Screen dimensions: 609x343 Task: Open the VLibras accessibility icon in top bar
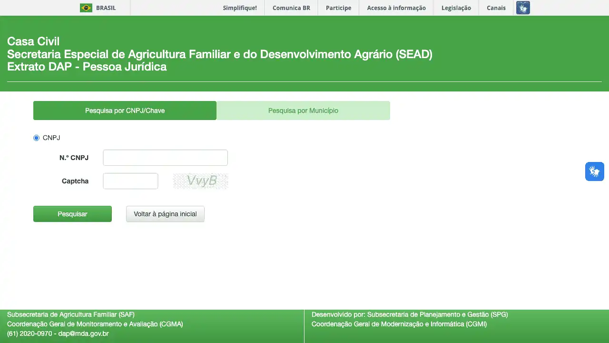pos(523,8)
